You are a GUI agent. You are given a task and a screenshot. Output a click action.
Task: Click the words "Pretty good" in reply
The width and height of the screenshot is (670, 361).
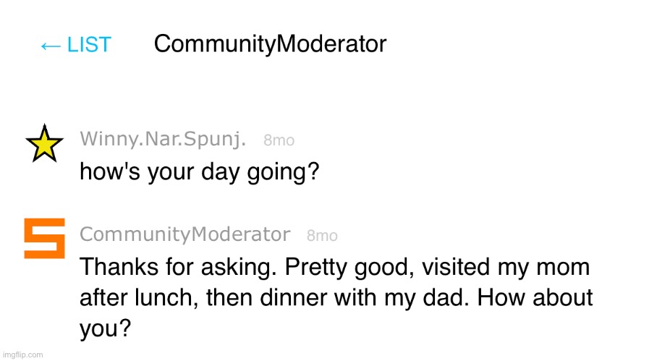(x=349, y=268)
